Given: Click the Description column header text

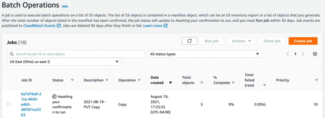Looking at the screenshot, I should [x=94, y=80].
